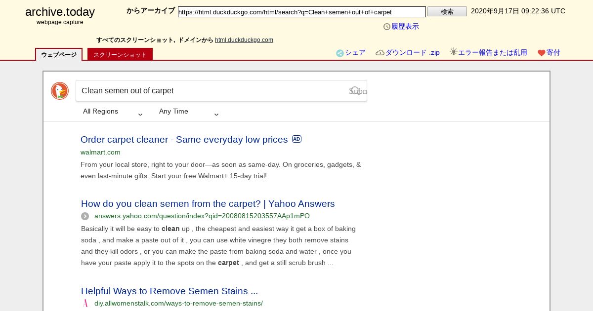The image size is (593, 311).
Task: Open the Yahoo Answers result title
Action: point(208,204)
